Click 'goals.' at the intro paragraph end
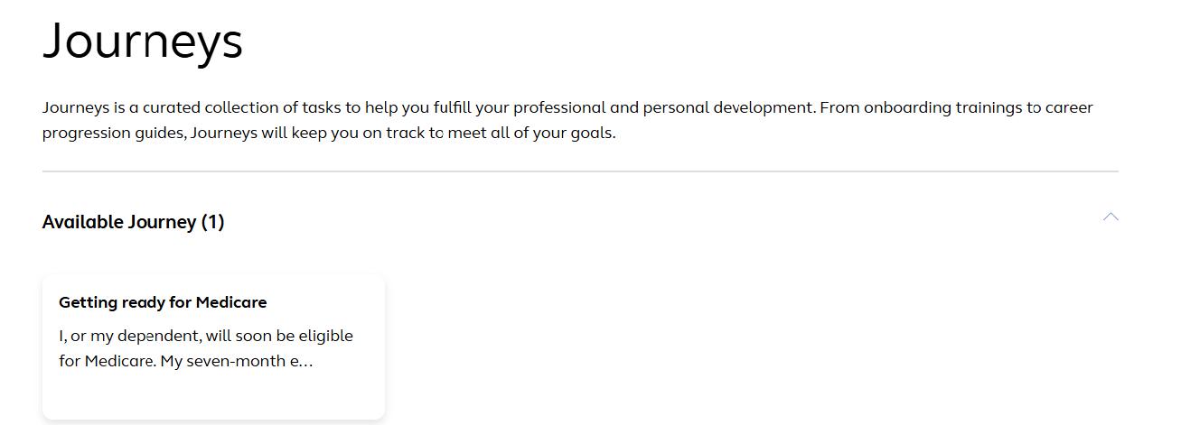Viewport: 1181px width, 425px height. (x=593, y=134)
